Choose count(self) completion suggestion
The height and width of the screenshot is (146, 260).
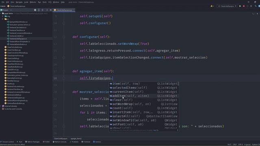coord(143,108)
